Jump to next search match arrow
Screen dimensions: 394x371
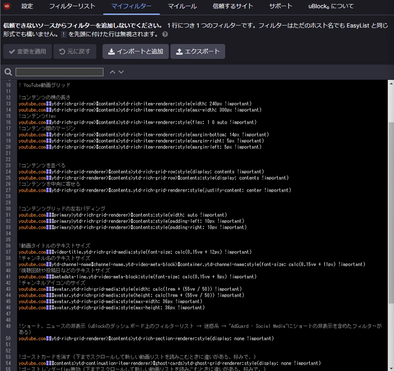121,72
